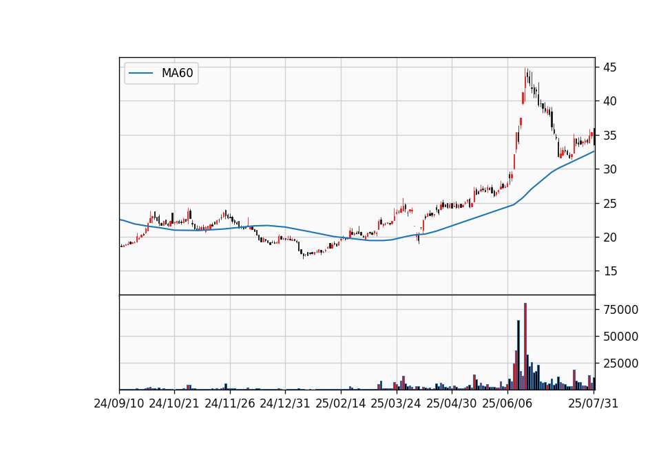
Task: Select the 25/03/24 date axis label
Action: click(x=396, y=403)
